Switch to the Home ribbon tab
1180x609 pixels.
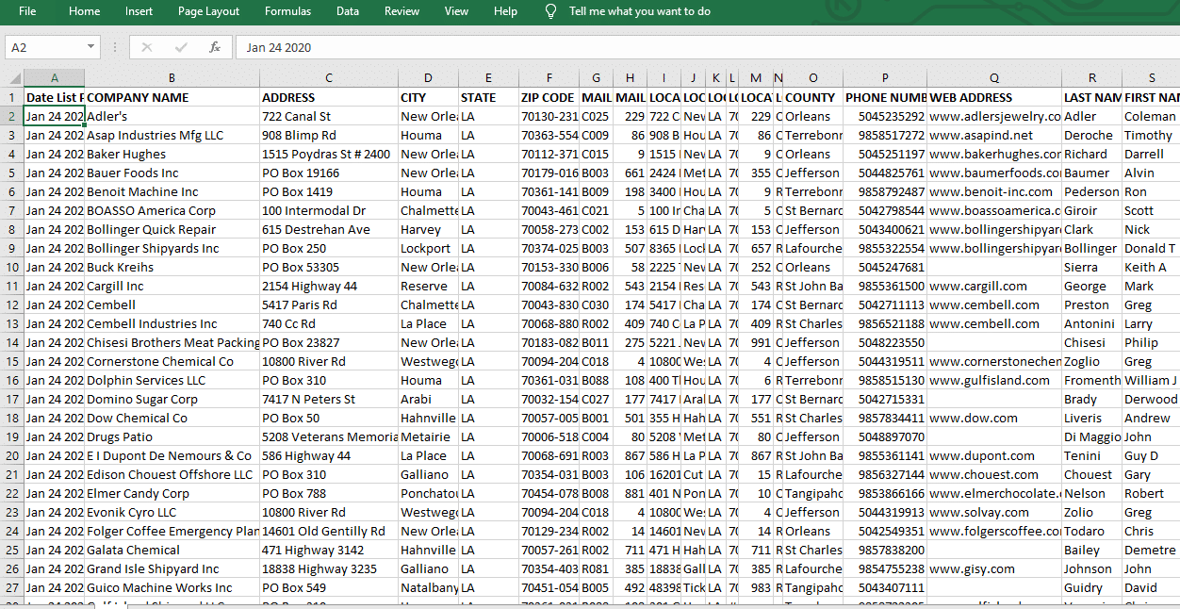coord(84,11)
